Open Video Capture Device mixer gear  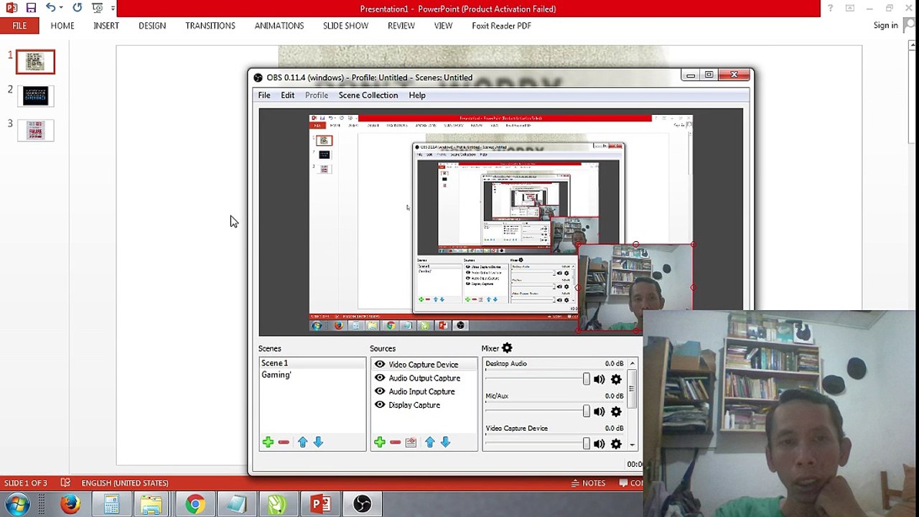tap(616, 444)
